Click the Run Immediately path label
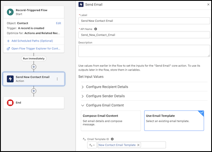The width and height of the screenshot is (212, 152). [x=34, y=58]
